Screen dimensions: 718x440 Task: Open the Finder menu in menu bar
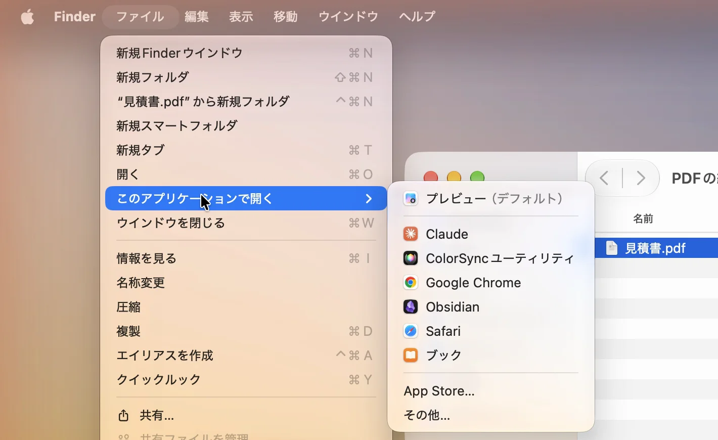(x=75, y=17)
